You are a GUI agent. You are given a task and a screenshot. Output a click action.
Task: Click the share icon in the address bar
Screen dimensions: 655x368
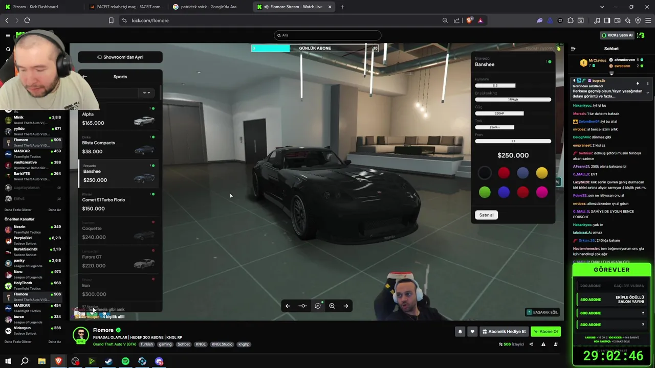click(x=456, y=20)
